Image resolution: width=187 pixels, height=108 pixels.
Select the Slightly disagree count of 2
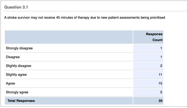pos(161,66)
